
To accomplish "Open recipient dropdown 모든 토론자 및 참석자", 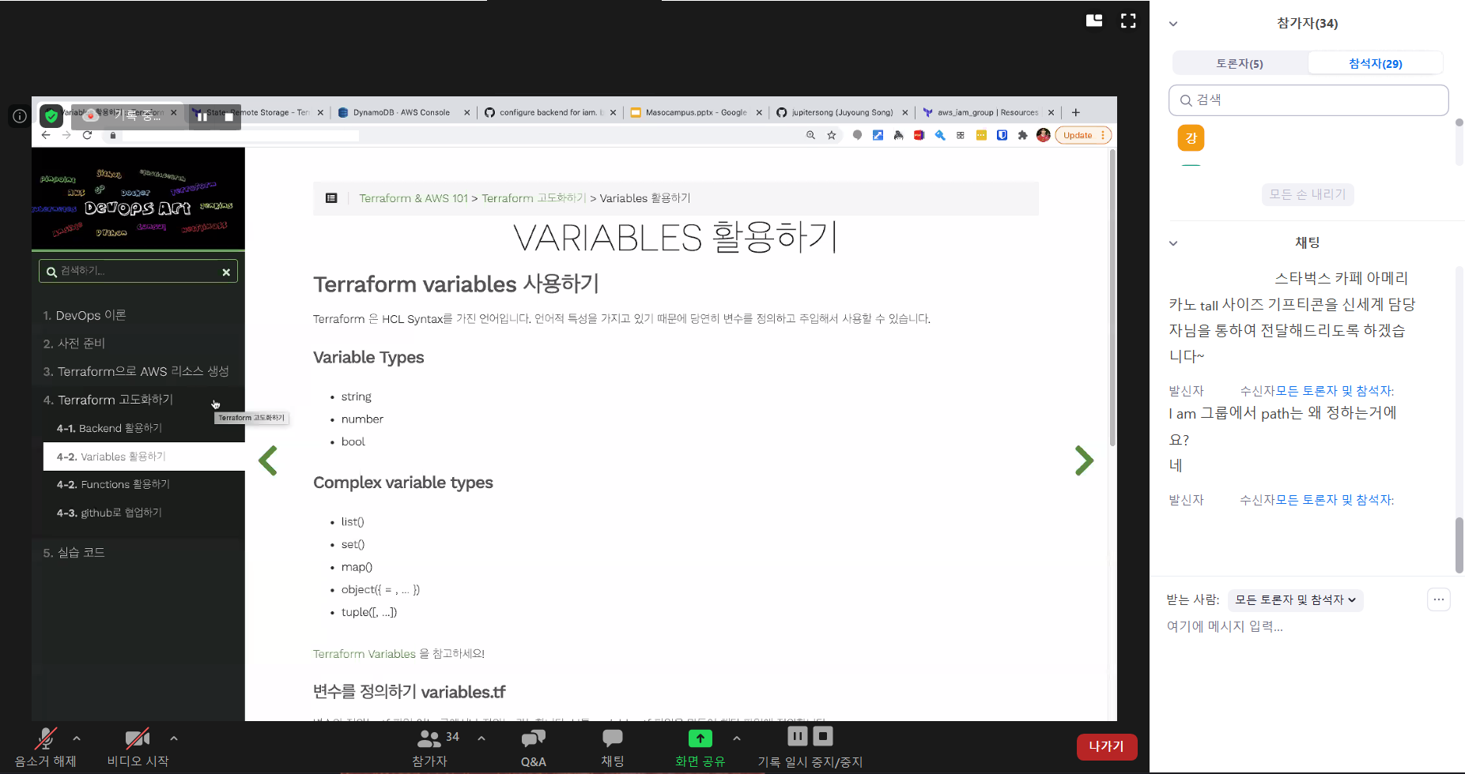I will [x=1295, y=600].
